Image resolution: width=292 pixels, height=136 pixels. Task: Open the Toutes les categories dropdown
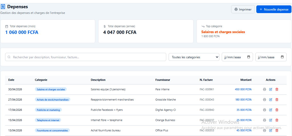tap(194, 57)
